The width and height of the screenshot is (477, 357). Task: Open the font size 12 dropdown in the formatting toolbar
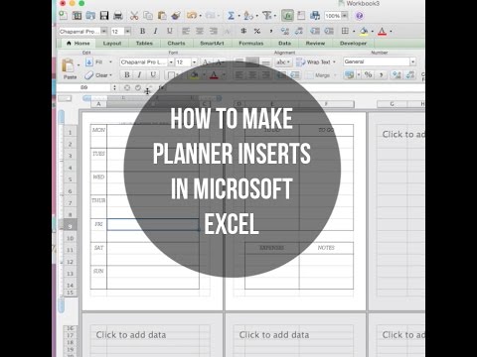coord(127,32)
